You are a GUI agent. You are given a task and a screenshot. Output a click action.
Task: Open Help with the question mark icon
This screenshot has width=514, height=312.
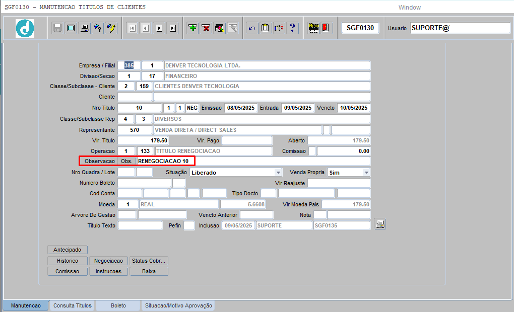click(x=292, y=28)
